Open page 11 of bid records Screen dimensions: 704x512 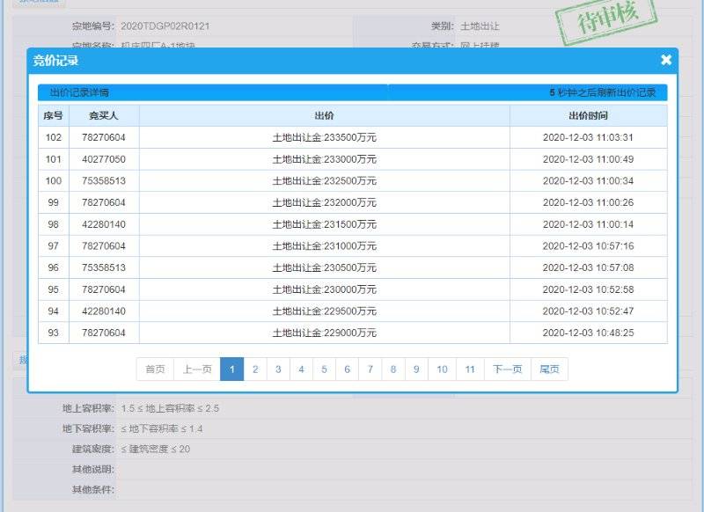coord(470,369)
